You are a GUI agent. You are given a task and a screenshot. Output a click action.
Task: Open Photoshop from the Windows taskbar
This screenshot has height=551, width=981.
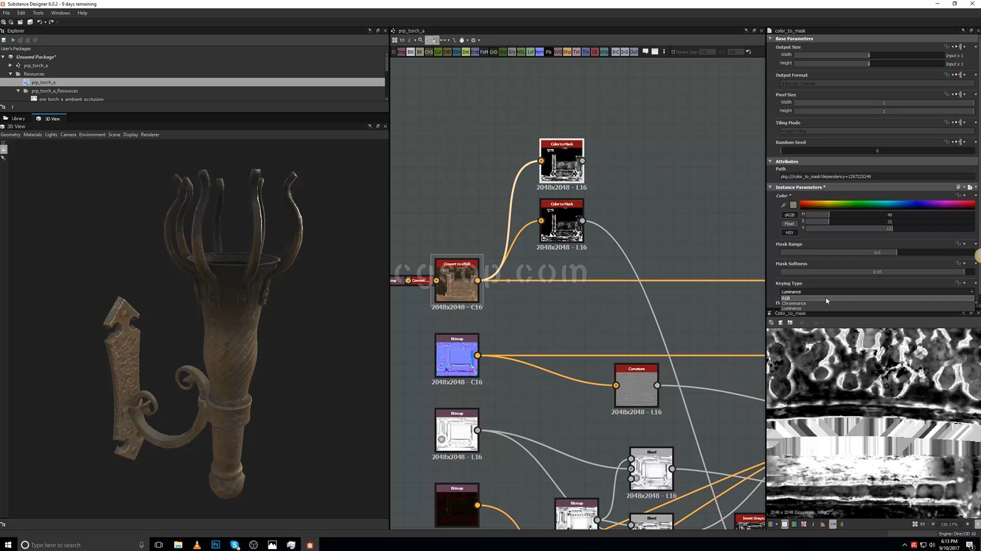tap(216, 545)
